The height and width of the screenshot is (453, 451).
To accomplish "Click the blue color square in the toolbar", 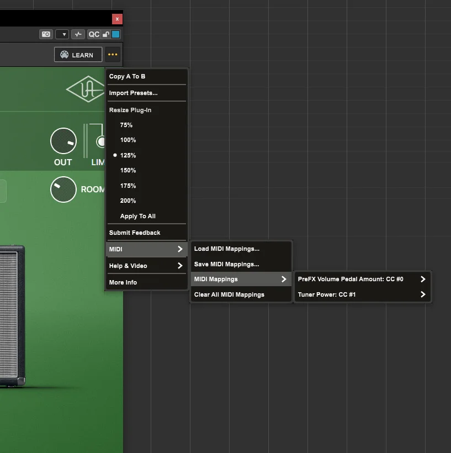I will 116,34.
